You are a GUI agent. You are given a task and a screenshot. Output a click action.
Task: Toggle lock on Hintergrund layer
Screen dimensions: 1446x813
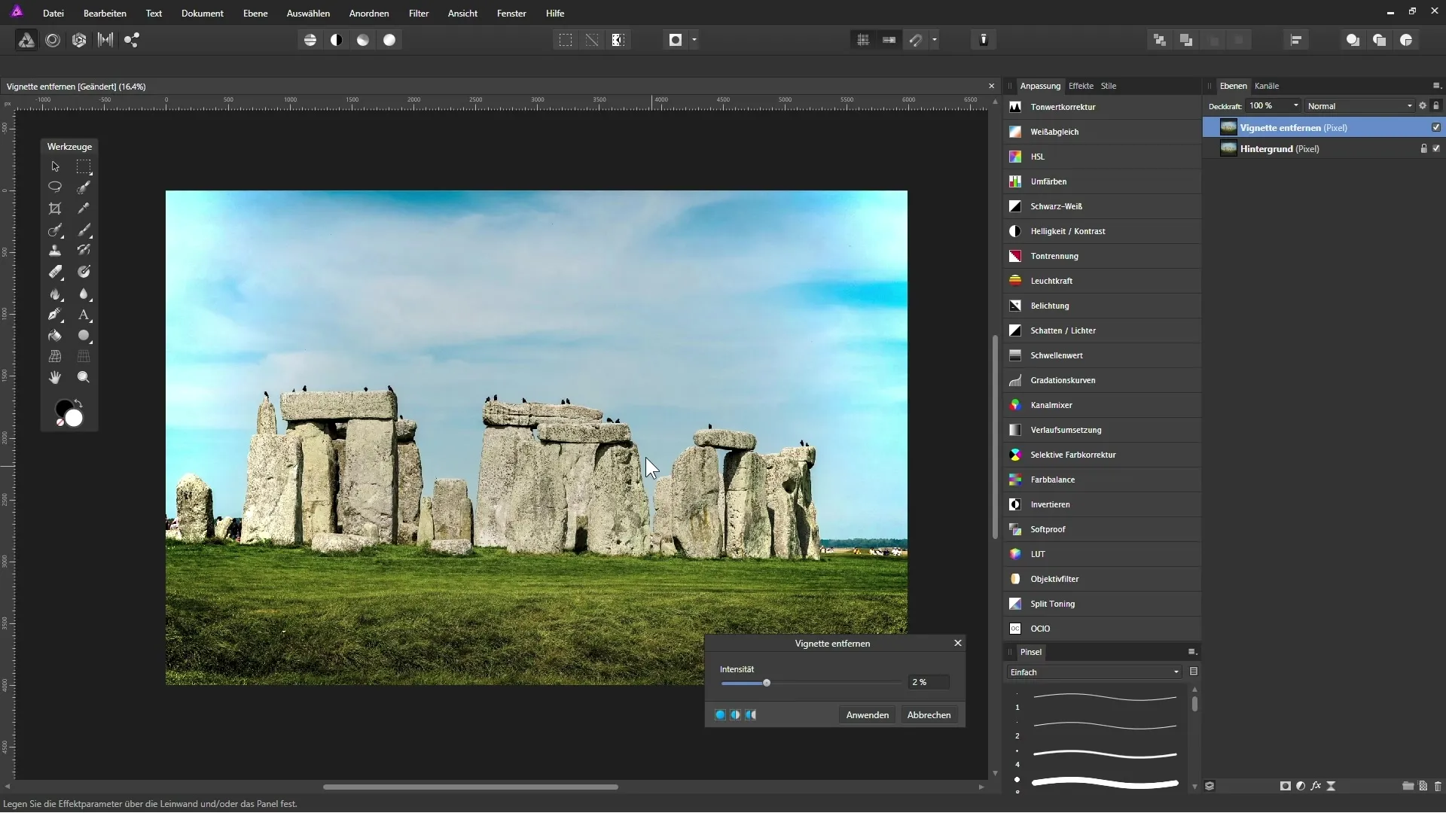coord(1423,148)
